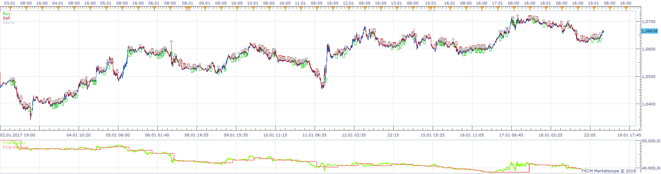
Task: Select bottom axis label 19.01 17:45
Action: point(629,135)
